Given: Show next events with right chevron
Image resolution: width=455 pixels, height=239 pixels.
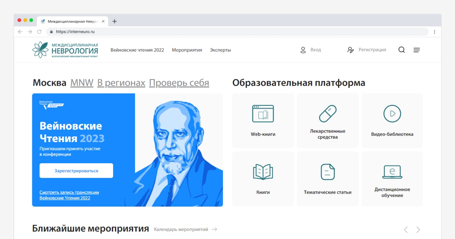Looking at the screenshot, I should pos(418,229).
